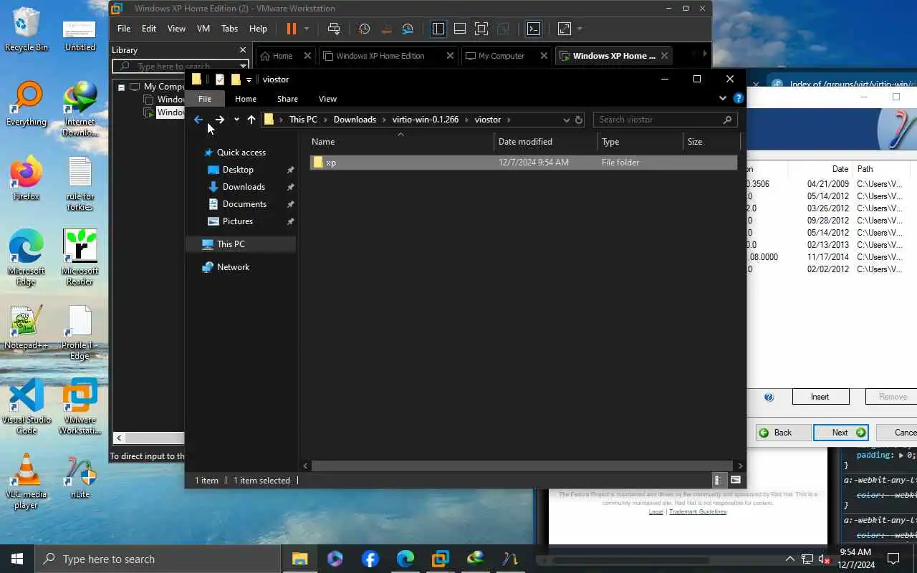Click nLite icon in taskbar

click(510, 559)
